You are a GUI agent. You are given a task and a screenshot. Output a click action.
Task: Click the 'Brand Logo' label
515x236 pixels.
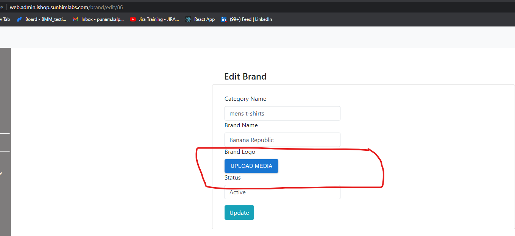pos(240,152)
